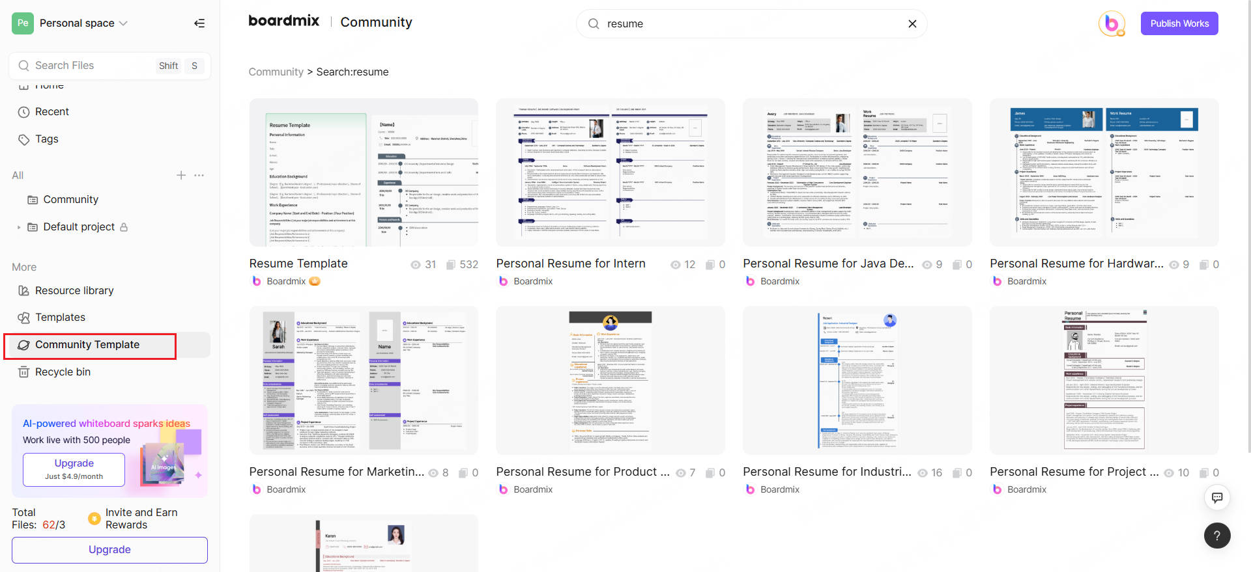
Task: Open Community Template page
Action: (x=87, y=345)
